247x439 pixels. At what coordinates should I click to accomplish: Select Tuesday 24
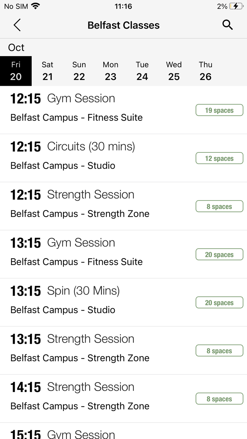(142, 71)
